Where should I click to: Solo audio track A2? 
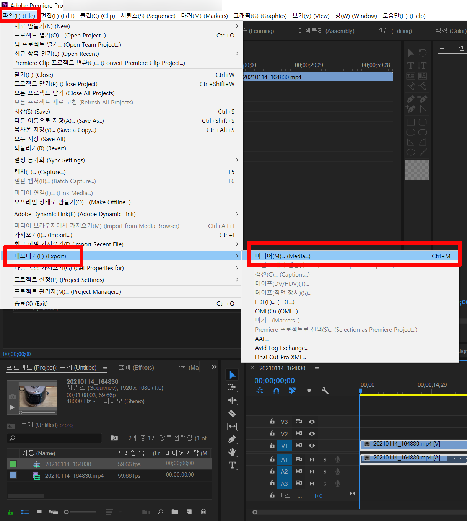[325, 472]
